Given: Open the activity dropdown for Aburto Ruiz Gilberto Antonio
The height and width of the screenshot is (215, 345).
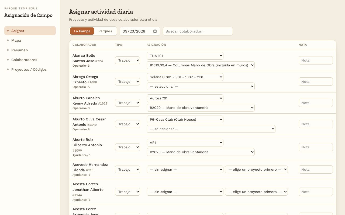Looking at the screenshot, I should (201, 152).
